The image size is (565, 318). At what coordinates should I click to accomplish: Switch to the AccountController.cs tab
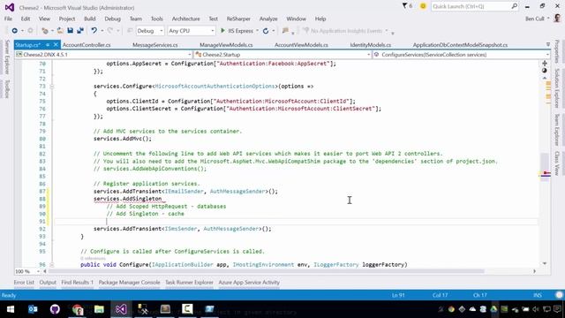(87, 45)
